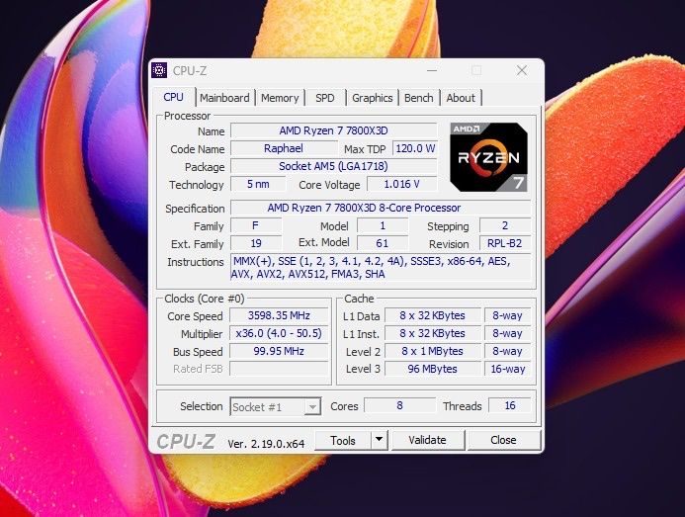Select the Ext. Family value 19
The image size is (685, 517).
(x=256, y=243)
